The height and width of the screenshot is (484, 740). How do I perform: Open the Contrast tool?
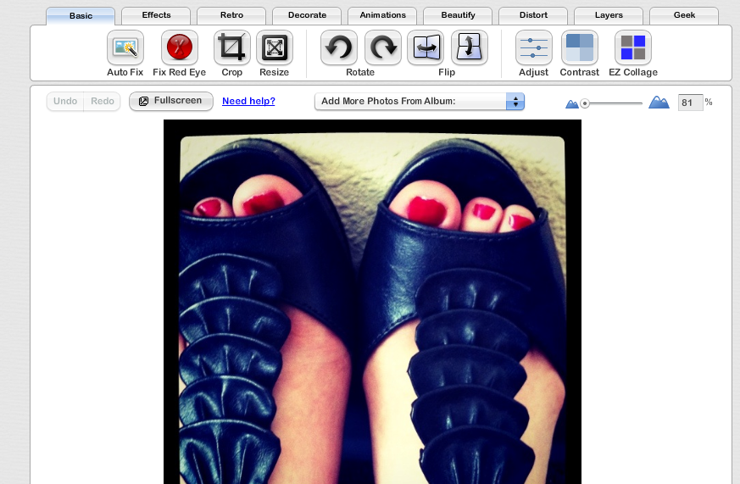tap(580, 47)
